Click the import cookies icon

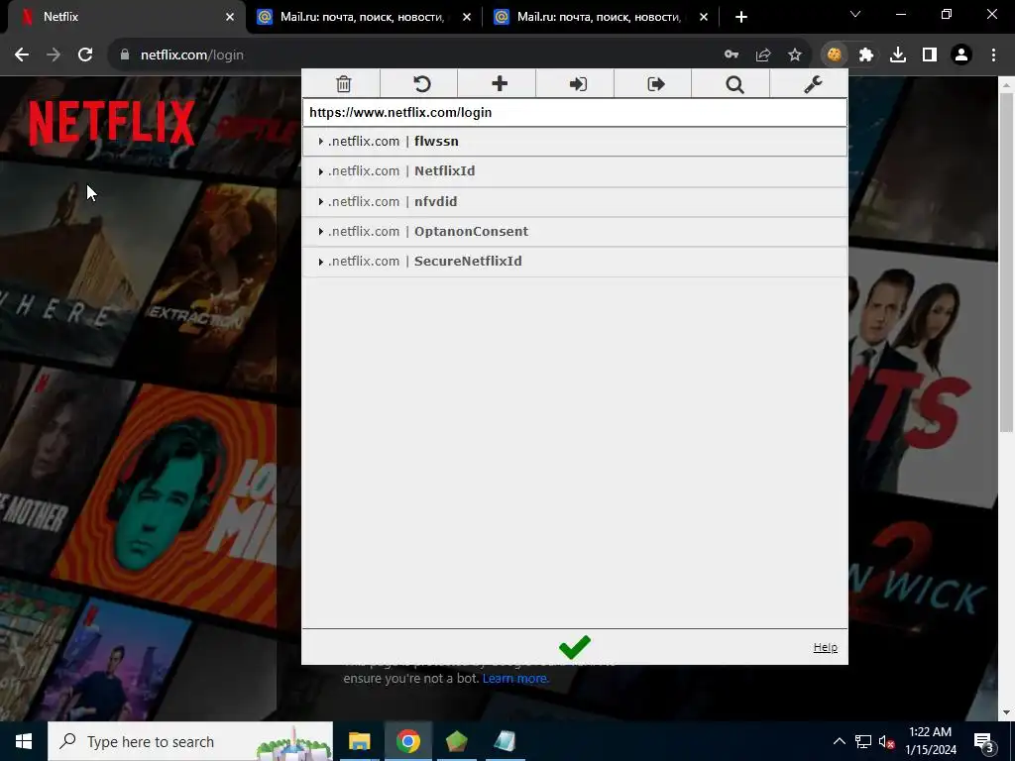click(578, 84)
